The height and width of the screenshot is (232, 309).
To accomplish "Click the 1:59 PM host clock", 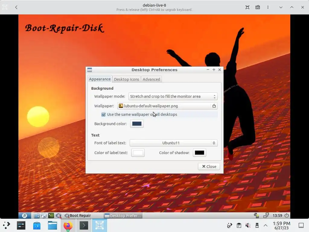I will (x=282, y=225).
